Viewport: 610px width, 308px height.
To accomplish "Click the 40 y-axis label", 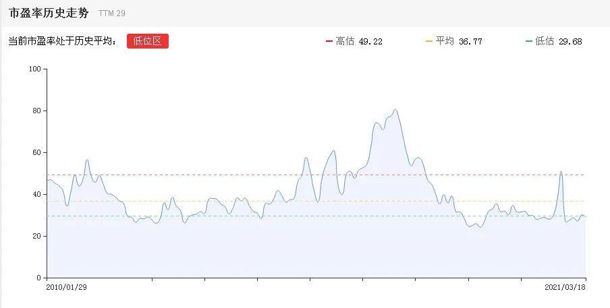I will tap(36, 194).
